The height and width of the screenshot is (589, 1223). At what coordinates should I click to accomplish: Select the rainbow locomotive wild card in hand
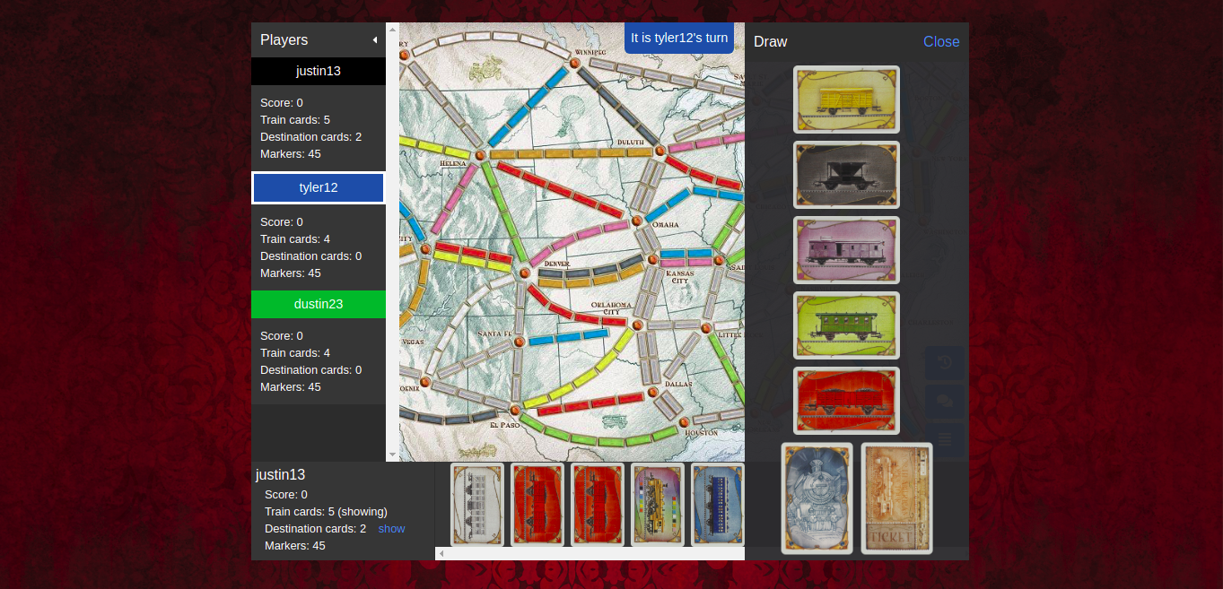click(x=658, y=504)
